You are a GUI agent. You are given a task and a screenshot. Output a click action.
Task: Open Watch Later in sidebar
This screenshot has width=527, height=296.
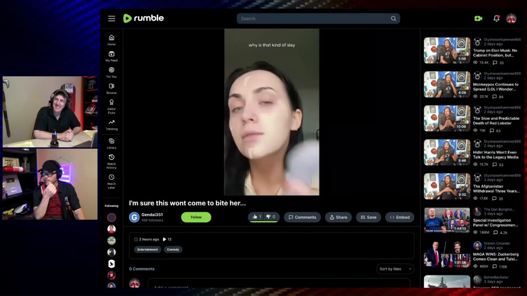111,182
